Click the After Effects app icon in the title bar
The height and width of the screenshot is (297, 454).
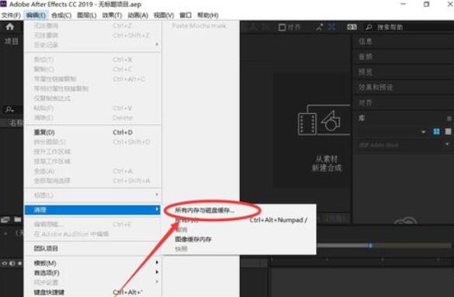pos(3,4)
